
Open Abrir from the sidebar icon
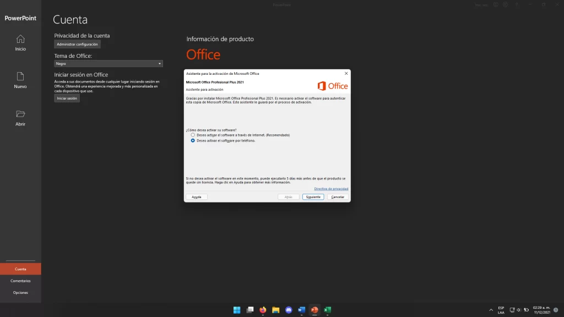20,118
